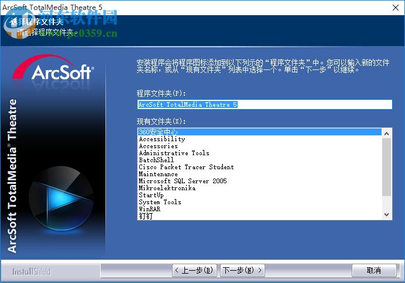Focus the 程序文件夹 program folder input field
Image resolution: width=405 pixels, height=283 pixels.
click(x=265, y=104)
